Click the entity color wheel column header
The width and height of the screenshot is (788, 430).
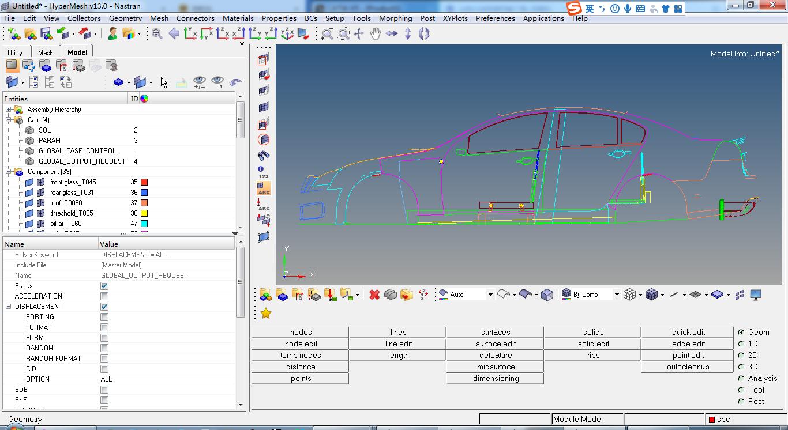coord(144,99)
